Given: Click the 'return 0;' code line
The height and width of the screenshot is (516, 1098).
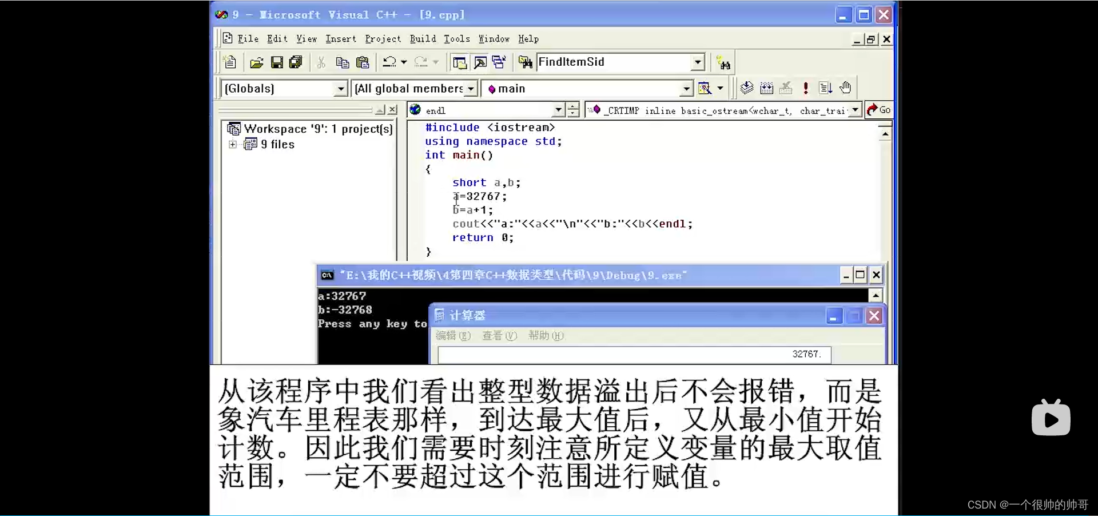Looking at the screenshot, I should 483,237.
